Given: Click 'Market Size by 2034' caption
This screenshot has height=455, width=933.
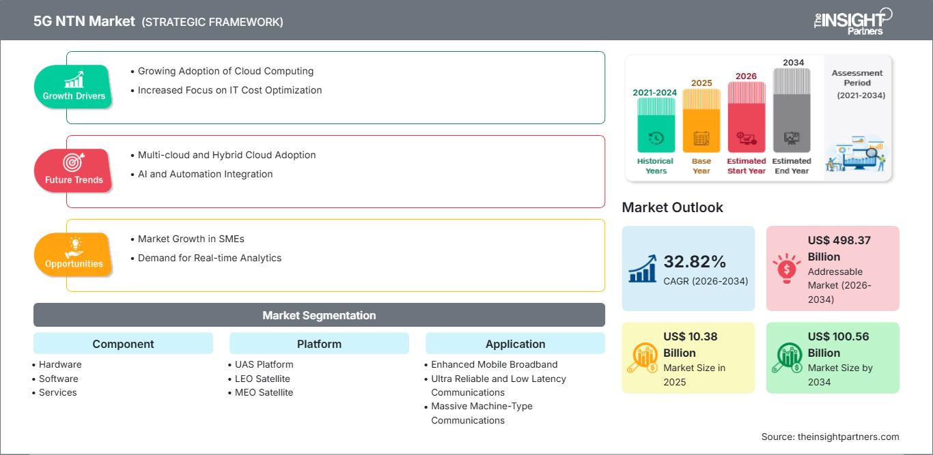Looking at the screenshot, I should click(840, 375).
